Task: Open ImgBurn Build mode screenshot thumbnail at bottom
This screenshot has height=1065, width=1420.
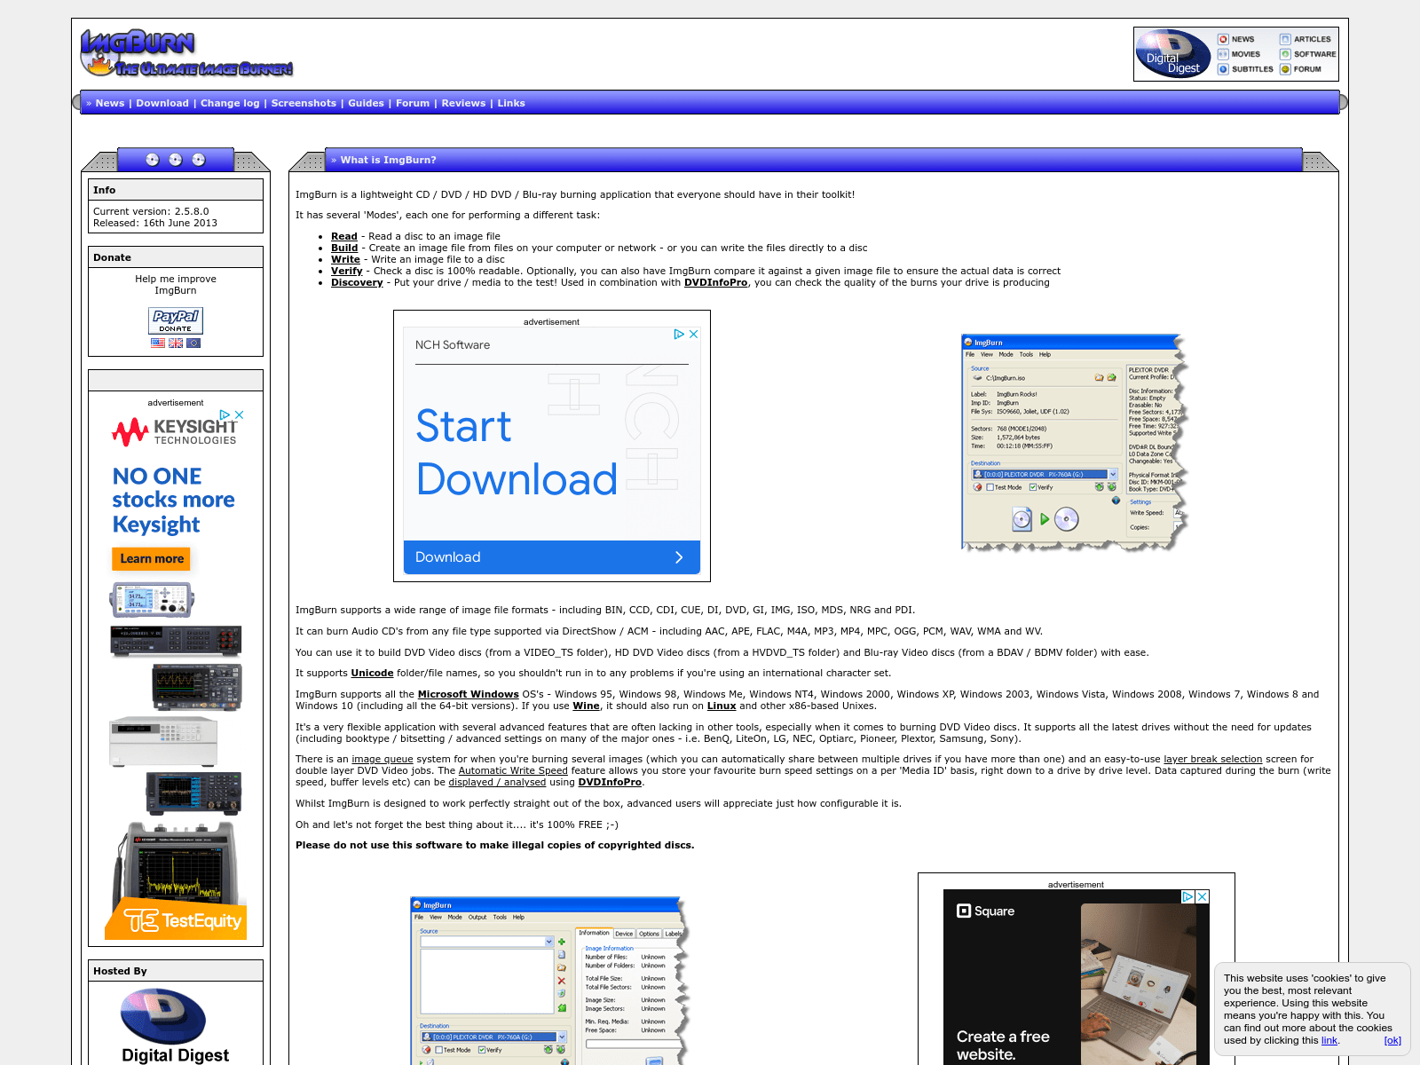Action: pyautogui.click(x=550, y=981)
